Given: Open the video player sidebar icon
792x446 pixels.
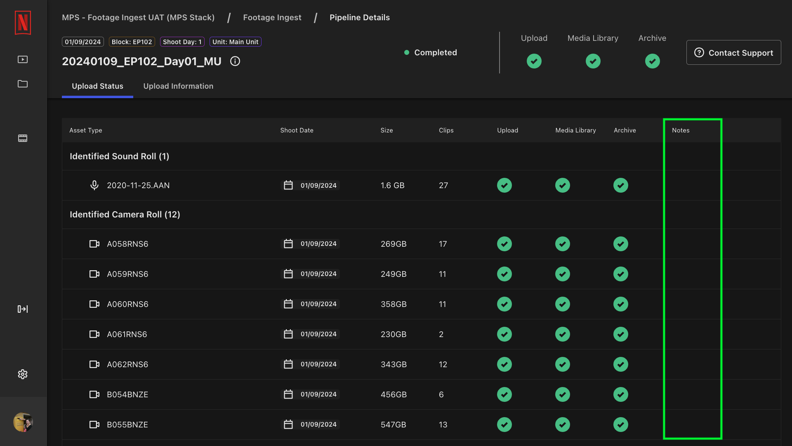Looking at the screenshot, I should [x=23, y=59].
